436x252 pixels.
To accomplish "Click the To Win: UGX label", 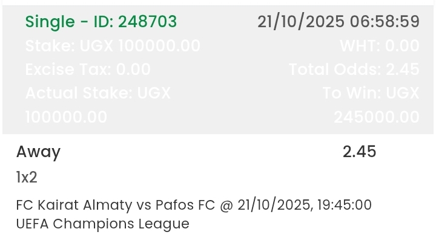I will click(371, 93).
